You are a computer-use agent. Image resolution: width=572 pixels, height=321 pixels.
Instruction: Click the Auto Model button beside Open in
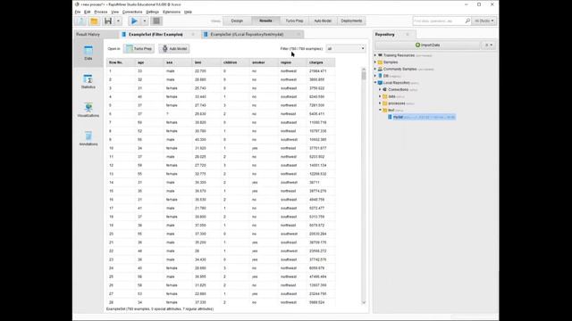[x=174, y=48]
